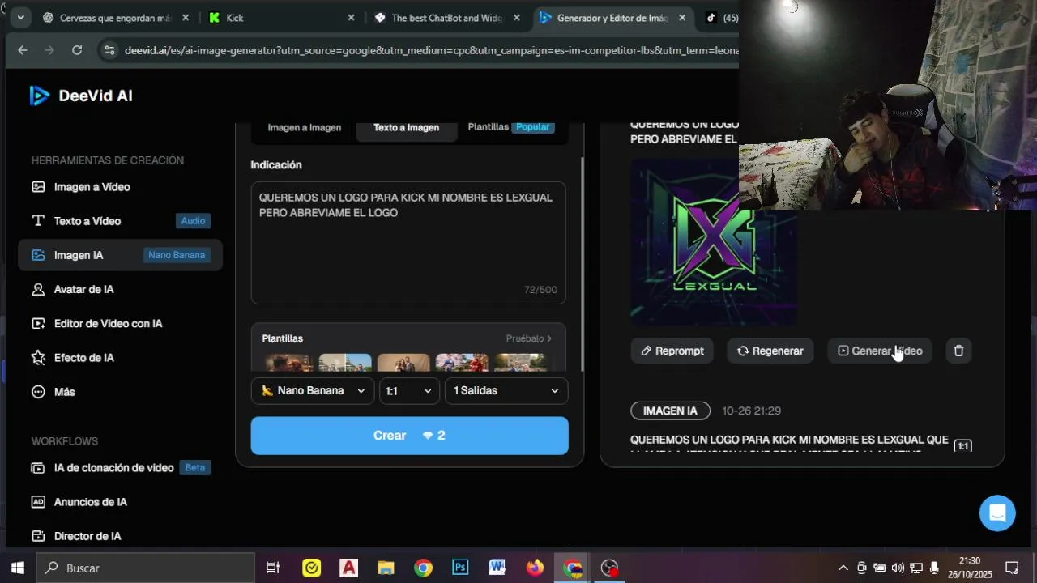
Task: Click the Generar vídeo button
Action: click(880, 351)
